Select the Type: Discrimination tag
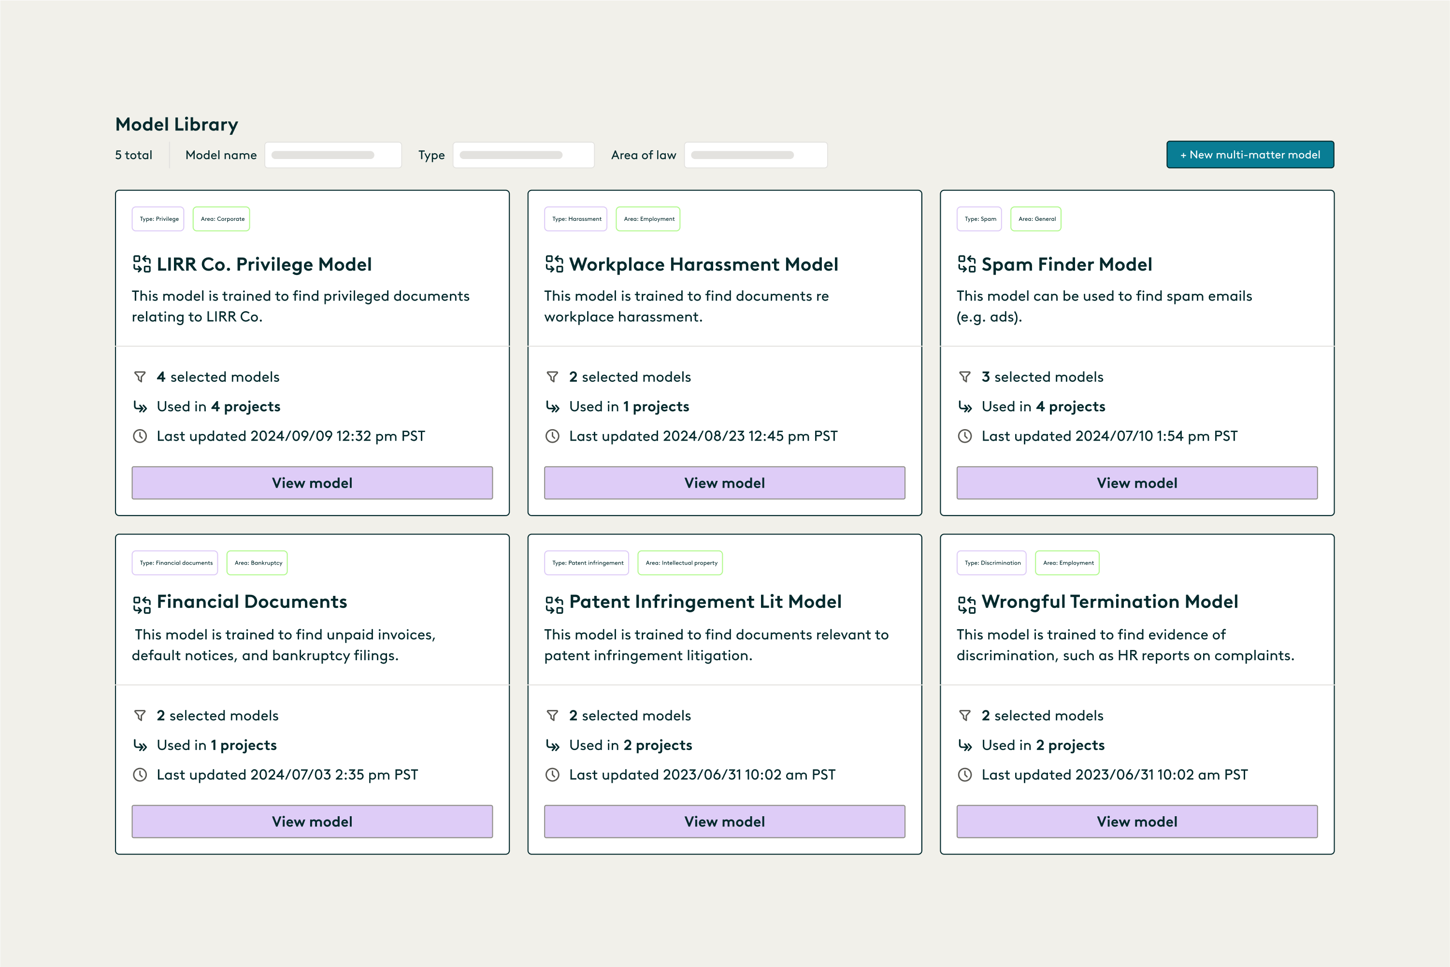The image size is (1450, 967). [992, 563]
